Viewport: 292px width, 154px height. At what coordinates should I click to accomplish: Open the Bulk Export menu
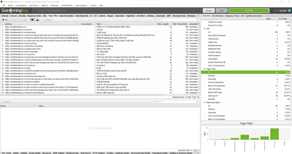point(34,5)
